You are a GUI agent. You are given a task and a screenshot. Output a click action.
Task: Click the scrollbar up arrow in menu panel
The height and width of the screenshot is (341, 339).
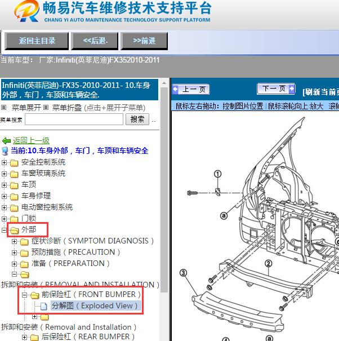point(164,83)
